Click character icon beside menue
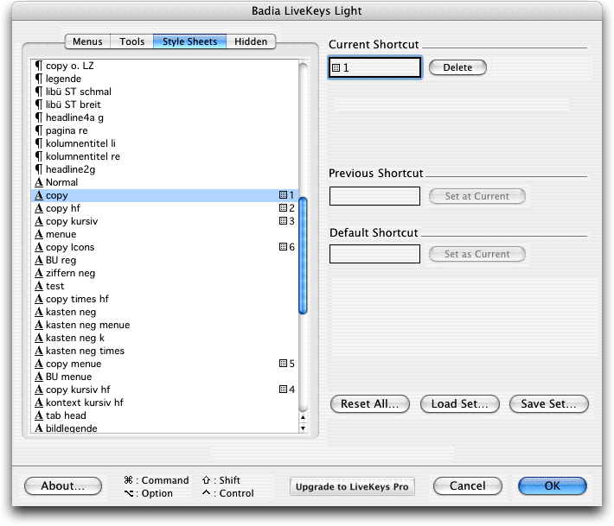This screenshot has width=614, height=526. point(39,234)
